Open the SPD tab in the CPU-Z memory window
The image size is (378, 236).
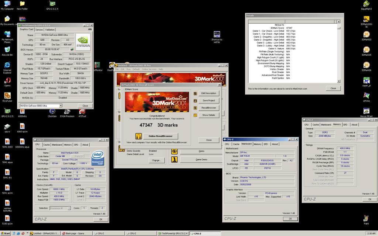pos(345,125)
